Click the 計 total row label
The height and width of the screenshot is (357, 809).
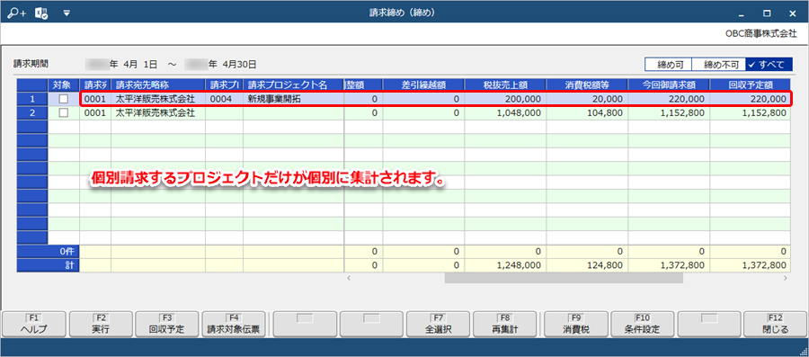point(48,265)
